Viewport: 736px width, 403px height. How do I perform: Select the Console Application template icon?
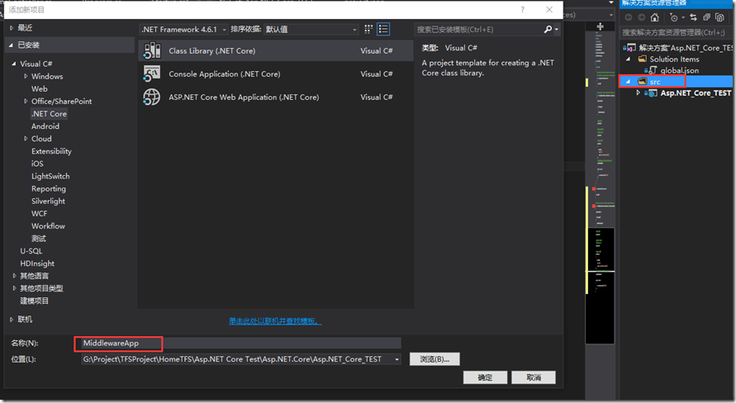[152, 73]
